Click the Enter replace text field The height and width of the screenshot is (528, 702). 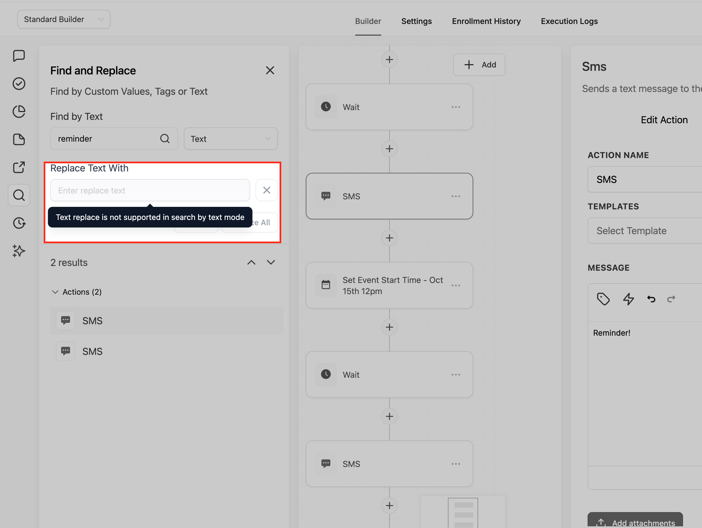tap(150, 190)
